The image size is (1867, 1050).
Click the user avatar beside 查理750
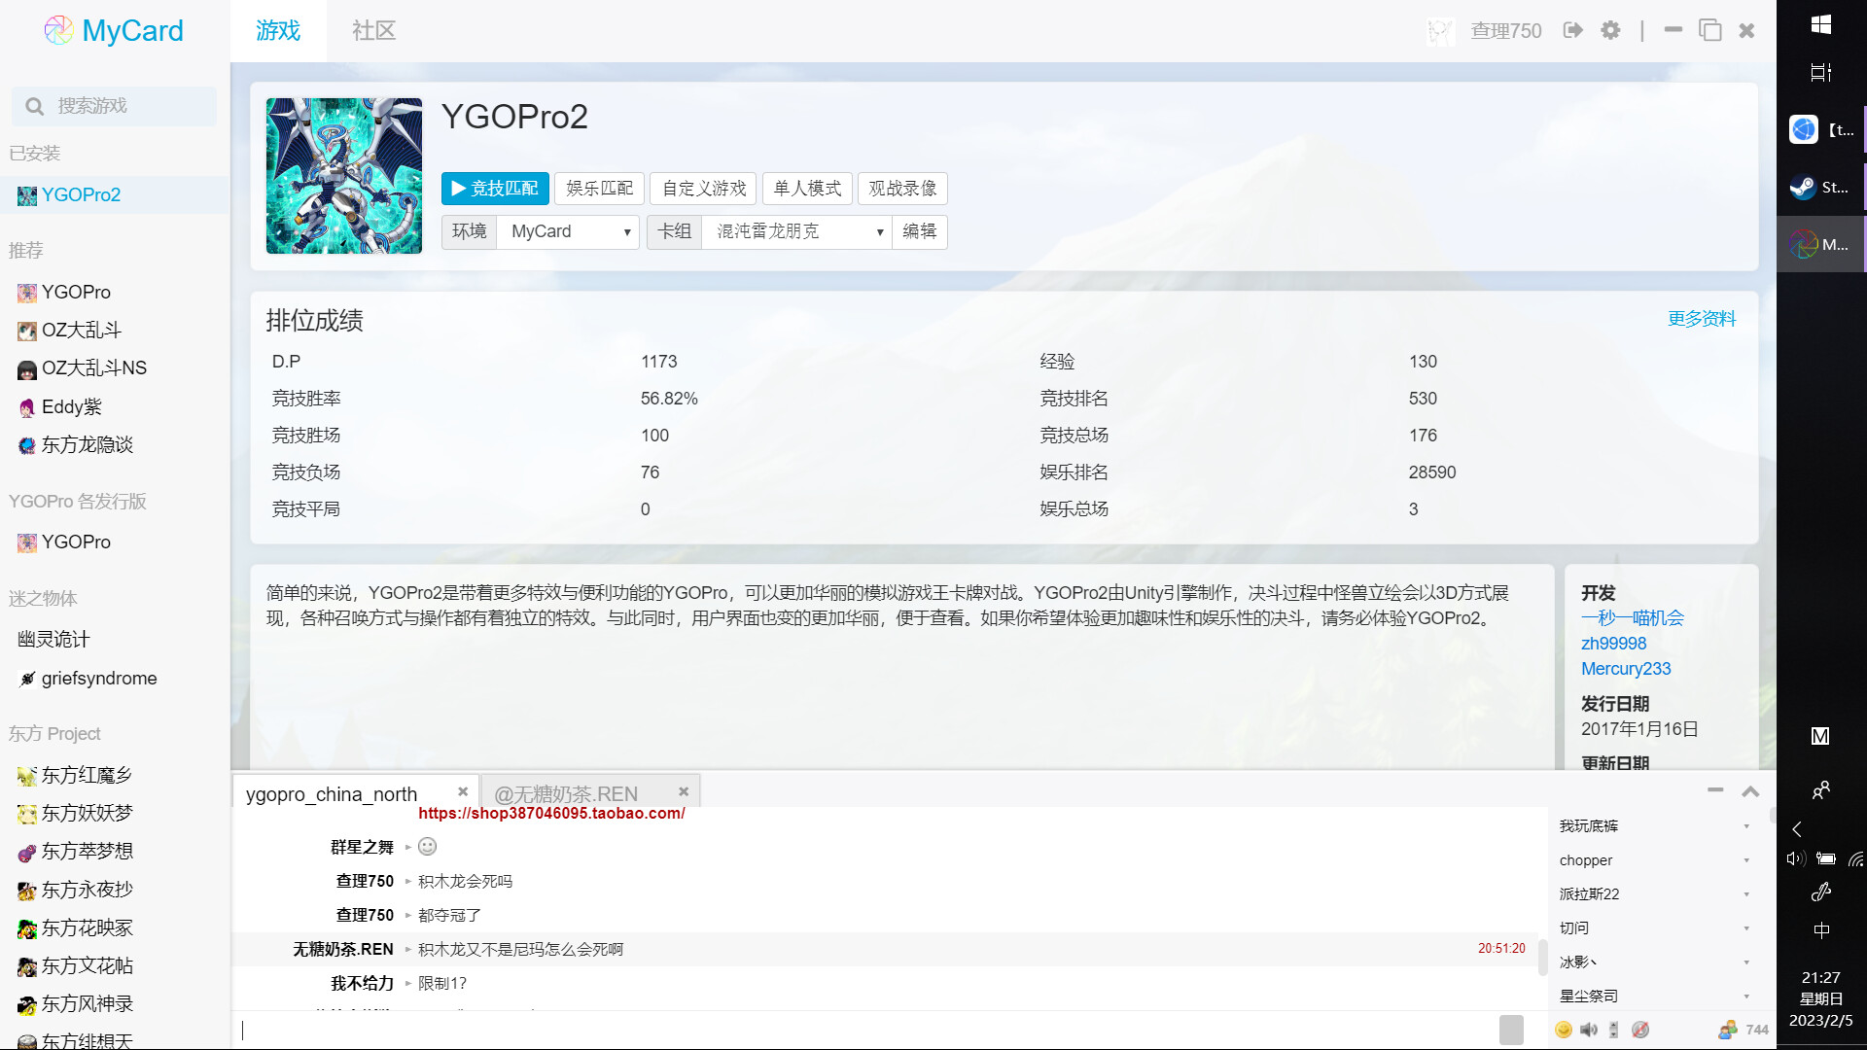point(1440,31)
